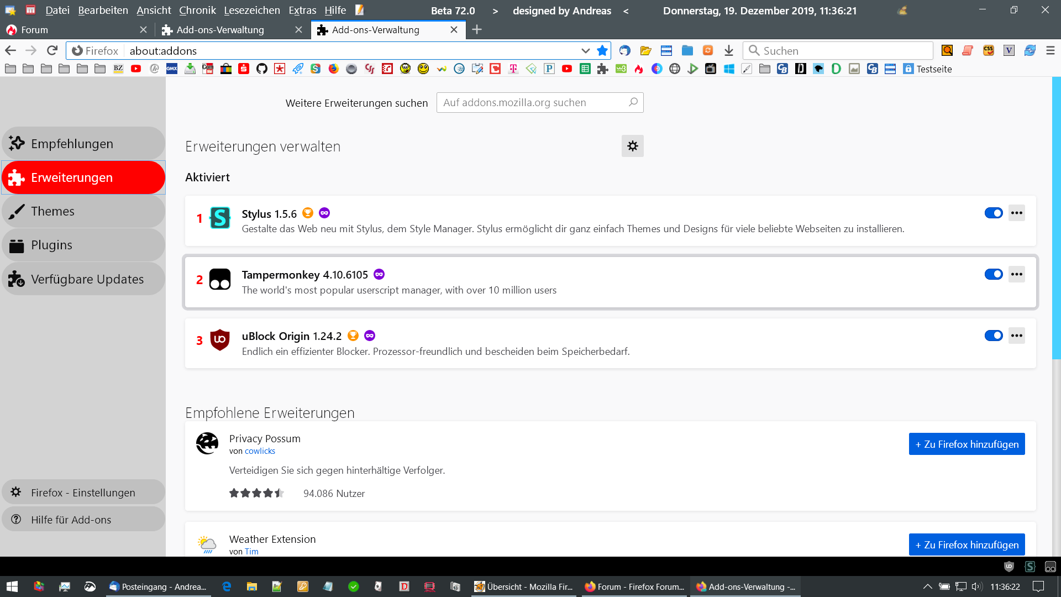Click the reload page icon
1061x597 pixels.
pos(52,51)
